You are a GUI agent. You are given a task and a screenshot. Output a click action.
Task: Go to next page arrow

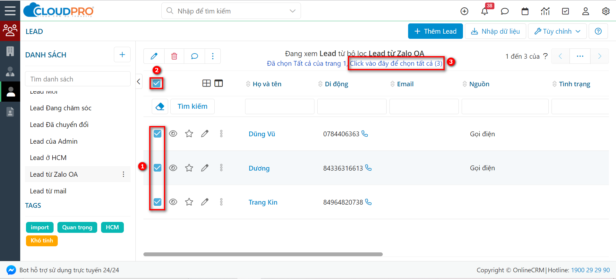point(599,56)
